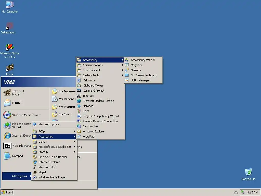Select Mypal in All Programs list
The width and height of the screenshot is (261, 196).
tap(54, 172)
